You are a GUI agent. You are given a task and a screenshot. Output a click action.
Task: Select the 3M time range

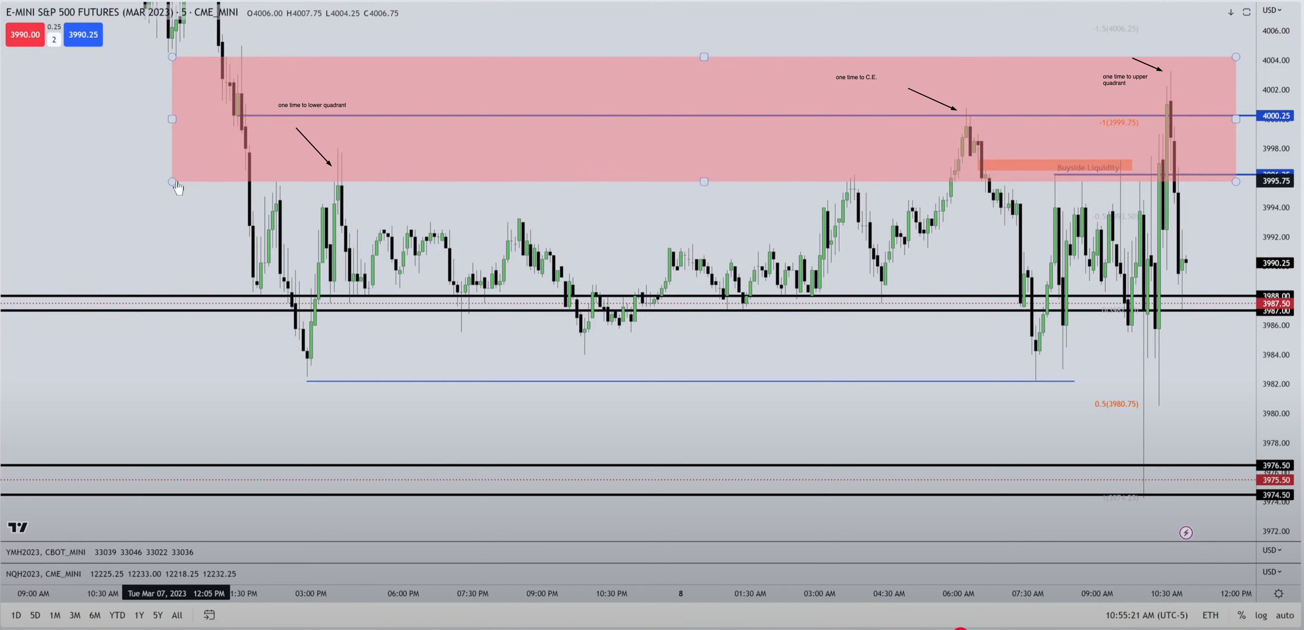pyautogui.click(x=75, y=615)
